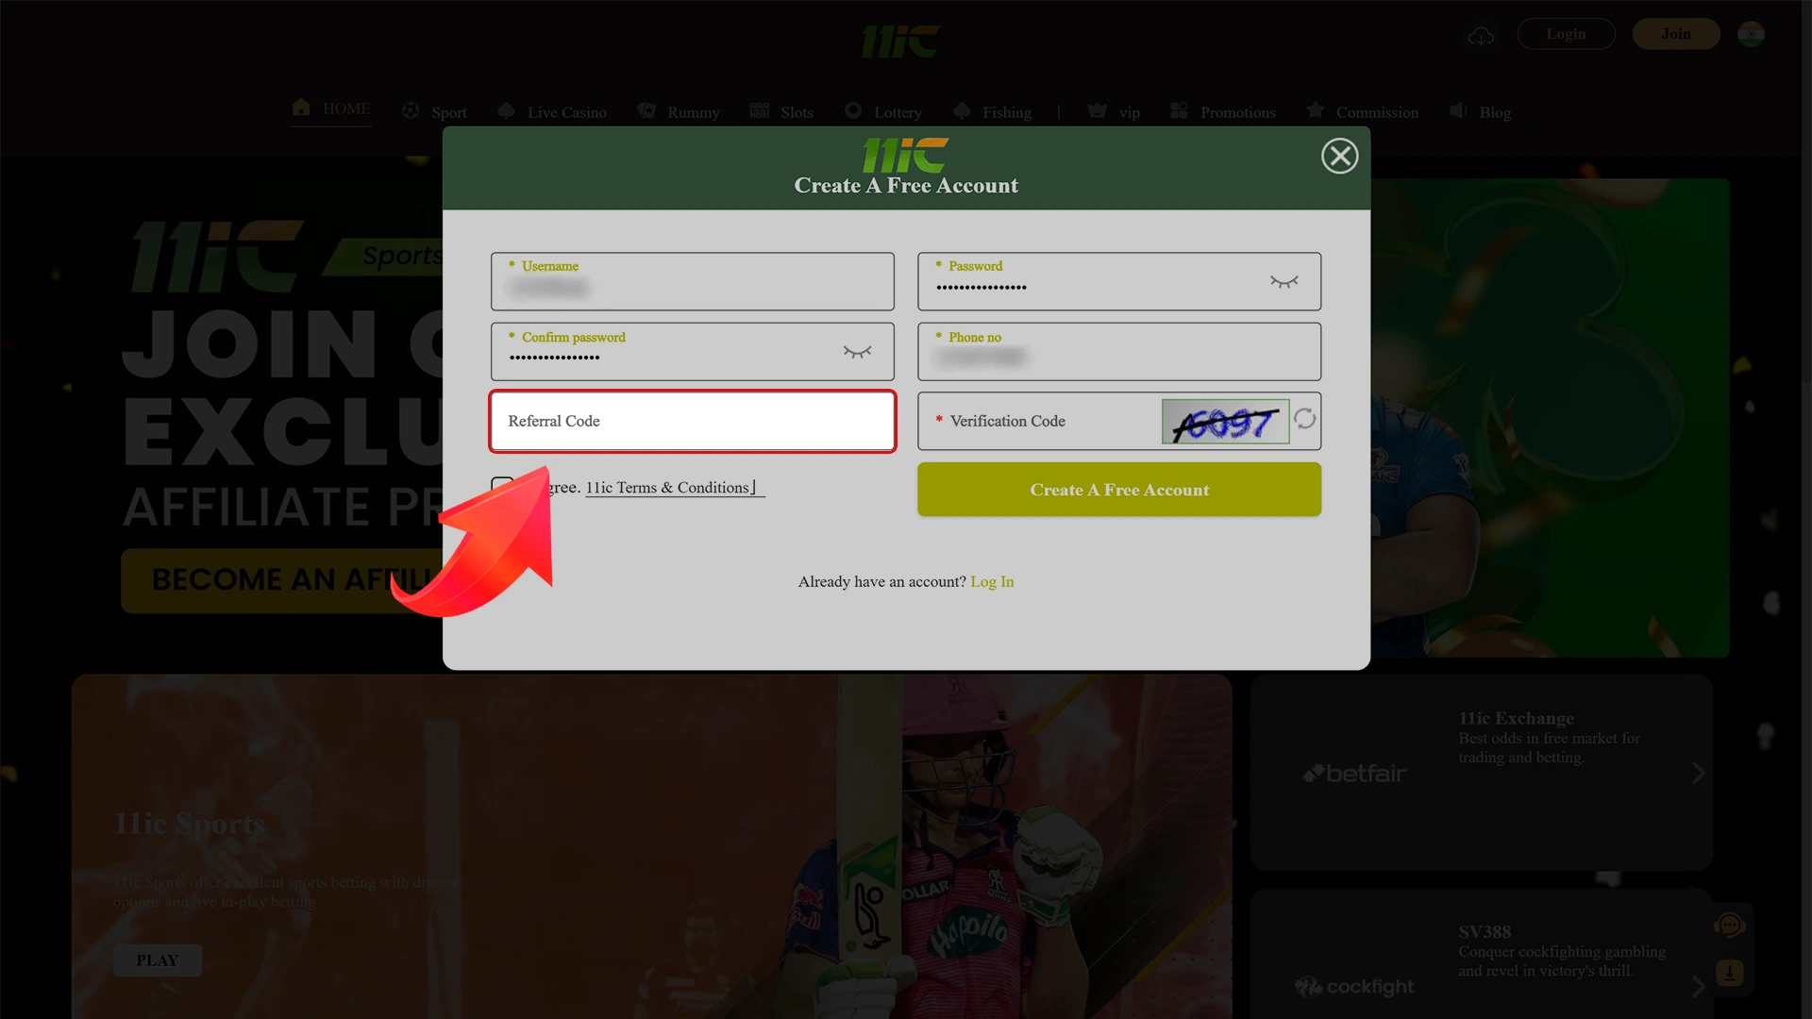Click the Lottery navigation icon
The image size is (1812, 1019).
coord(854,110)
